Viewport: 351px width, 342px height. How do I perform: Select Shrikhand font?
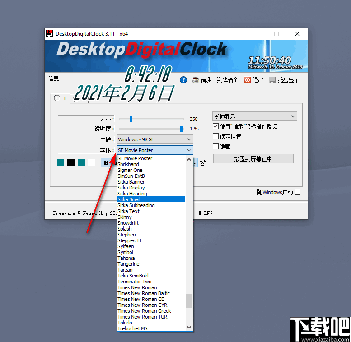(151, 164)
